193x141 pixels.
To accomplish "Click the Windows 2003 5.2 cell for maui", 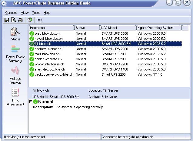I will [151, 54].
